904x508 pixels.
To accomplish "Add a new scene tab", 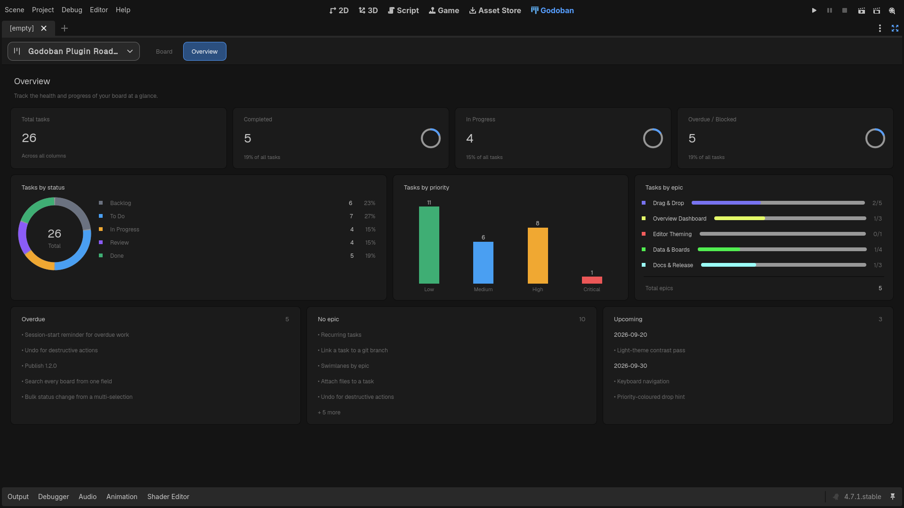I will (65, 28).
